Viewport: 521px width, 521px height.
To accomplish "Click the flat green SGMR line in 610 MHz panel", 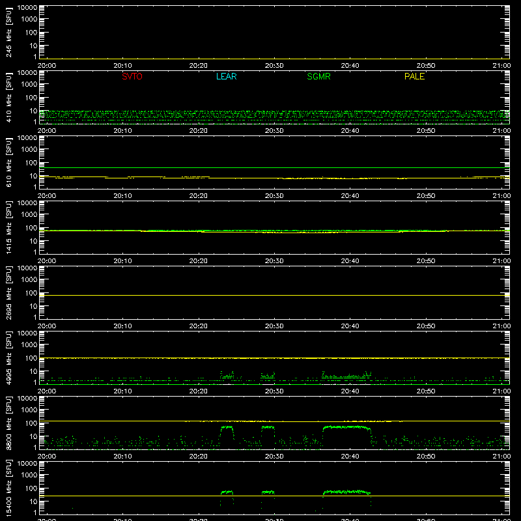I will 274,167.
